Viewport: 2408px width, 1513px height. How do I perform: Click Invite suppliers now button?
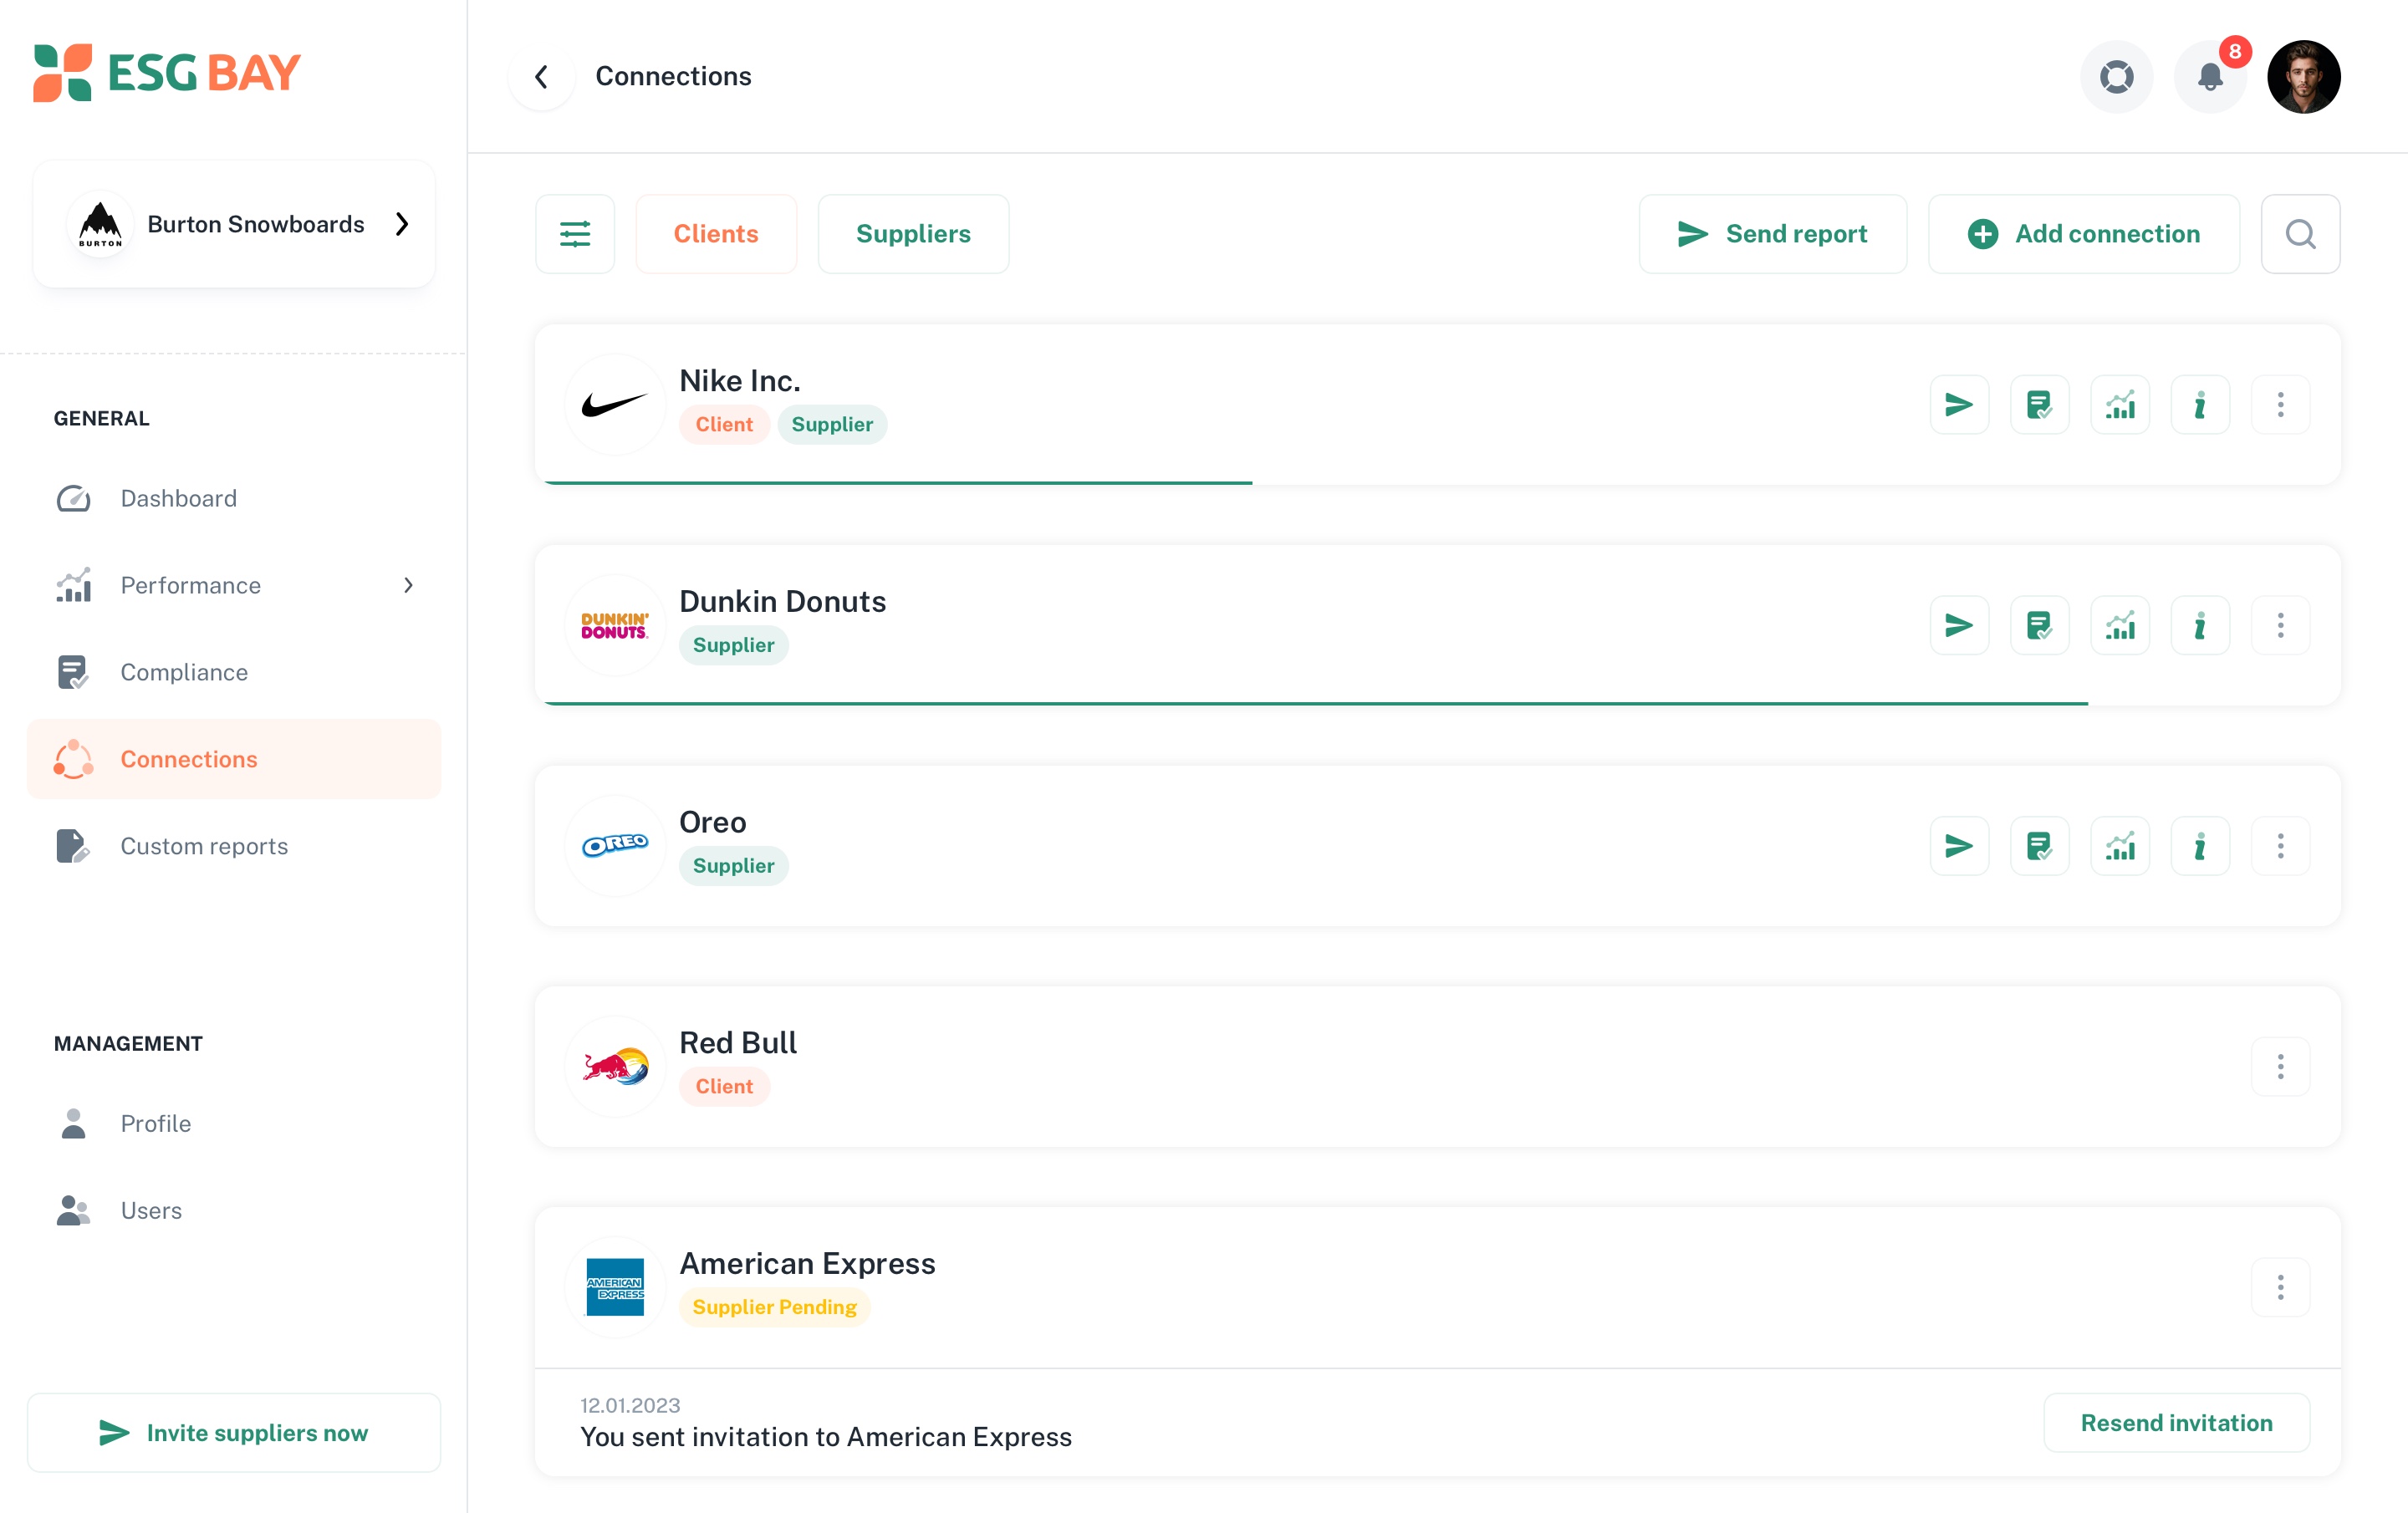point(234,1433)
